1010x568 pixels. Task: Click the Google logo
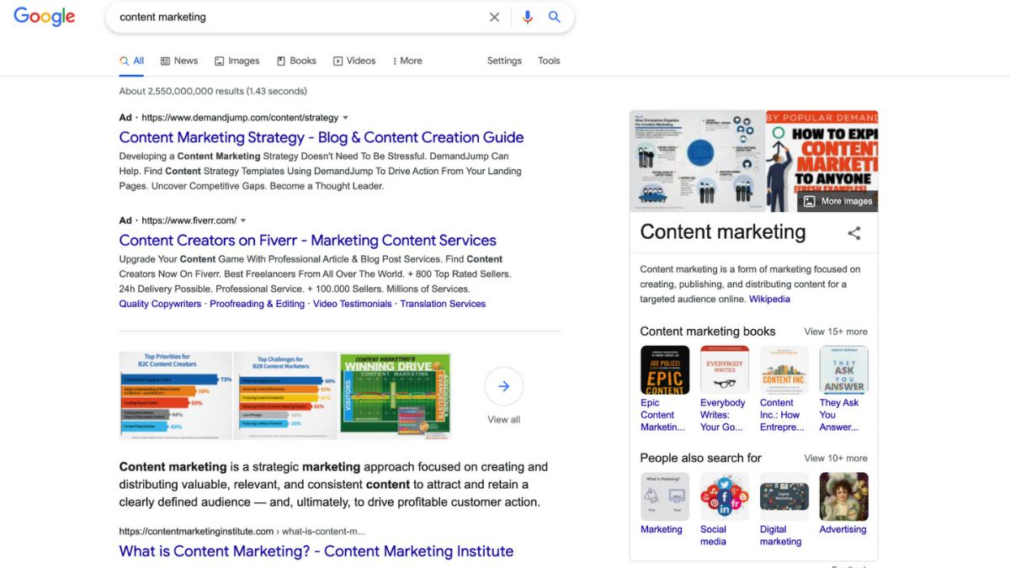(x=45, y=17)
